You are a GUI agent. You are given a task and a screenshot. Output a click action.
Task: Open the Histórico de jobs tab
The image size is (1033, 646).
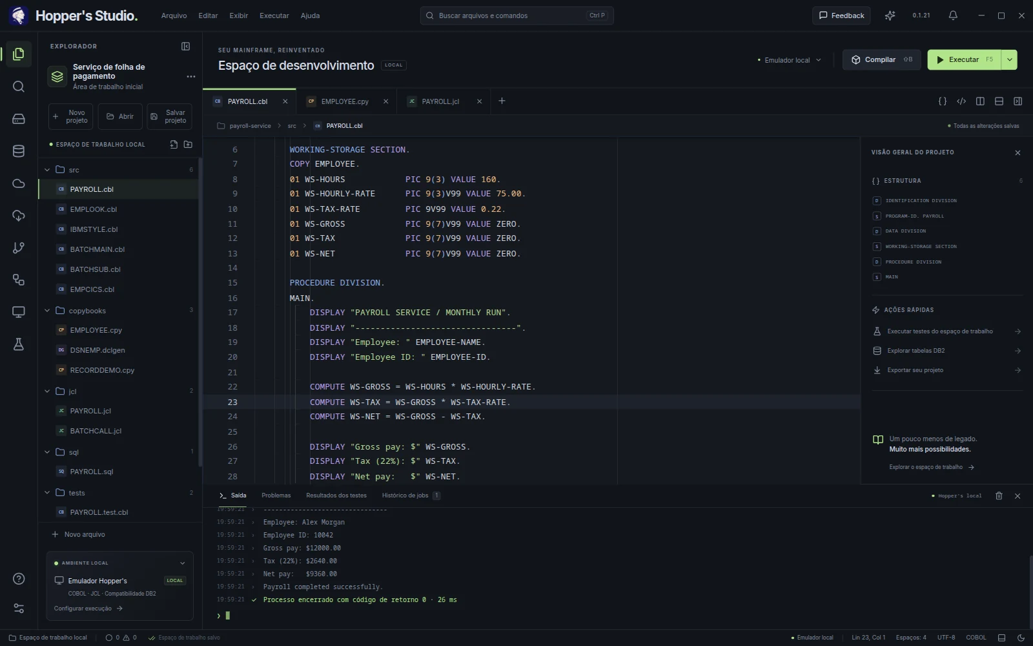(411, 495)
